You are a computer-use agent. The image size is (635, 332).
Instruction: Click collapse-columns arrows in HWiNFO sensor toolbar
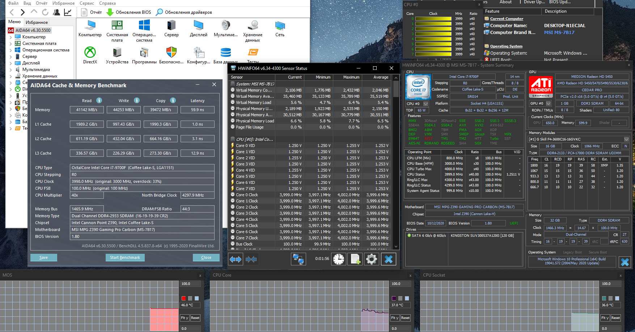(251, 259)
